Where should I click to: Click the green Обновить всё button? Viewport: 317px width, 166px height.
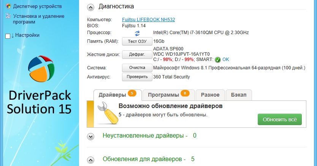tap(280, 119)
